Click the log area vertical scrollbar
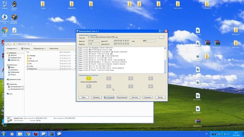 pos(165,60)
